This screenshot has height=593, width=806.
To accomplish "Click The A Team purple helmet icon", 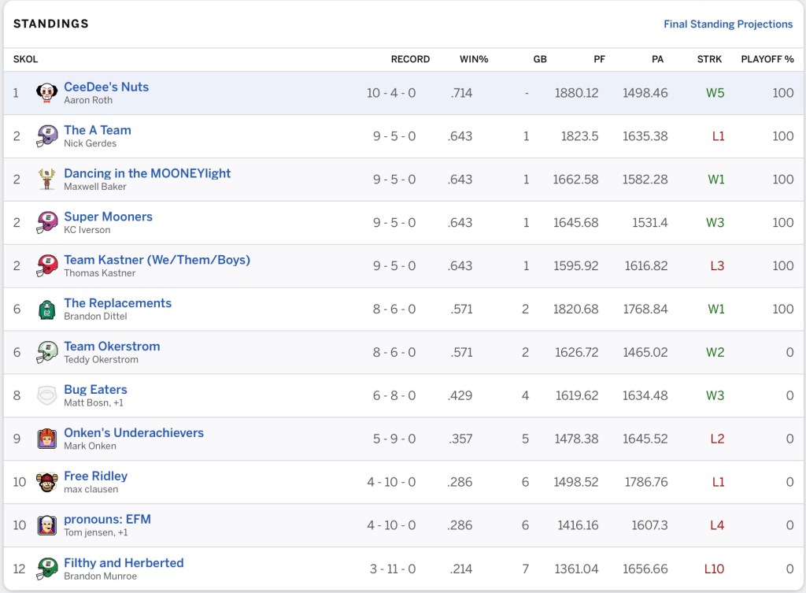I will pyautogui.click(x=47, y=136).
